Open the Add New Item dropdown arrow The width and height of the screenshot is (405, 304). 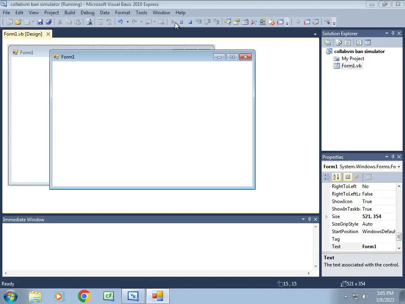click(33, 22)
